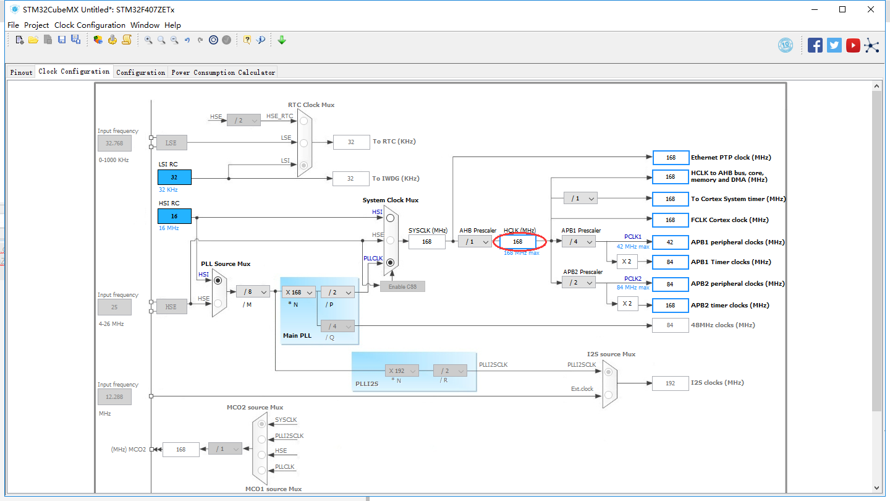Click the green download update arrow icon
Screen dimensions: 890x501
point(282,40)
